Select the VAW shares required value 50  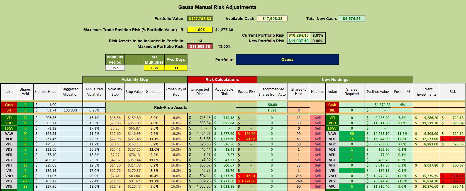(x=352, y=134)
